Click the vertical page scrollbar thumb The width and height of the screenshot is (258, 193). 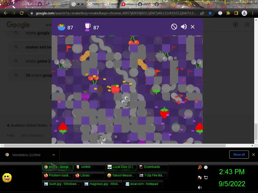[x=256, y=131]
